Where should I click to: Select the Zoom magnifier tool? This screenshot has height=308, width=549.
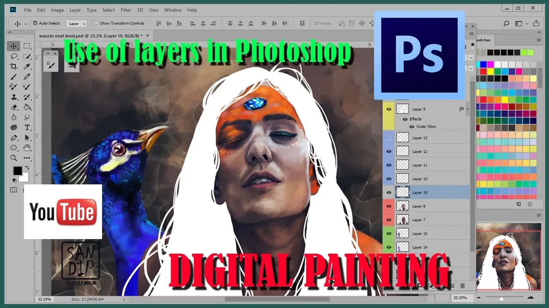(14, 158)
